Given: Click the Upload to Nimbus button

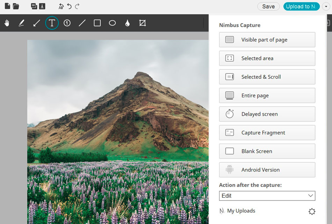Looking at the screenshot, I should pos(302,6).
